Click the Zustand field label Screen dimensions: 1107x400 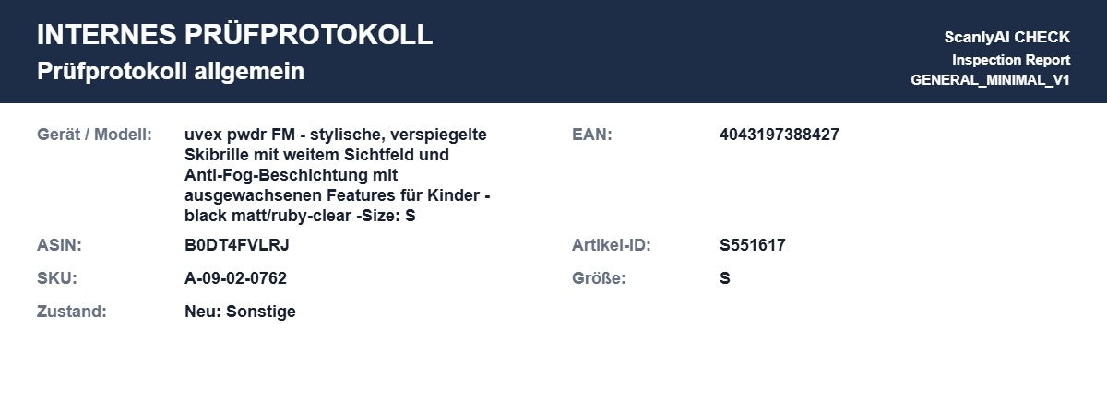(72, 312)
